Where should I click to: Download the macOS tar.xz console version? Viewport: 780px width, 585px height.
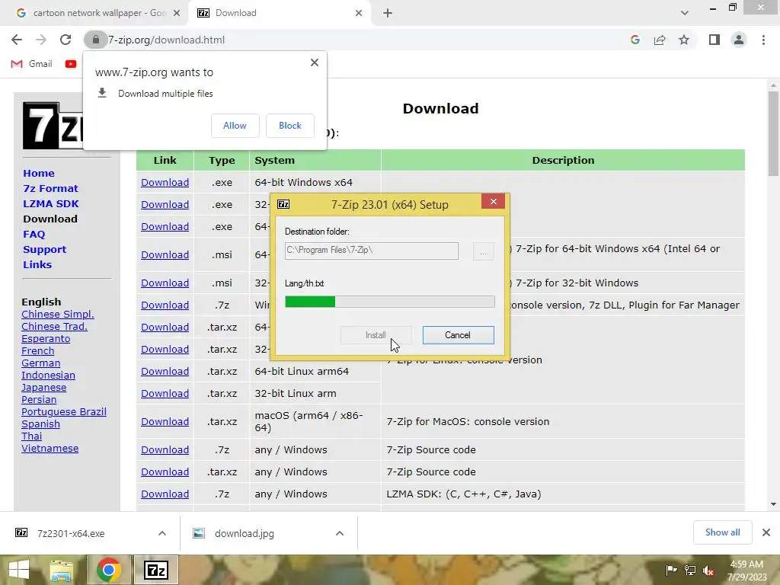(x=165, y=421)
